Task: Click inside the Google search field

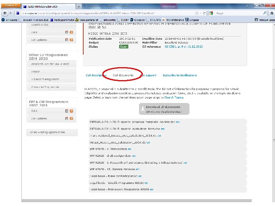Action: (x=238, y=13)
